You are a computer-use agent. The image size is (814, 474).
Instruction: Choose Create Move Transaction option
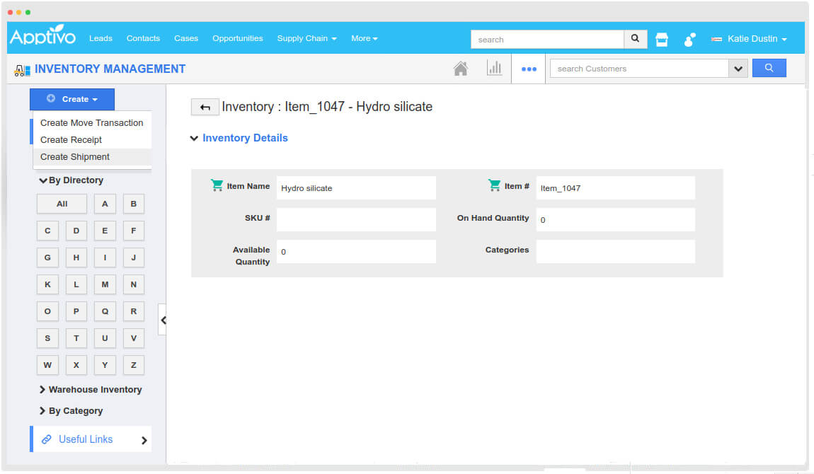[x=91, y=123]
